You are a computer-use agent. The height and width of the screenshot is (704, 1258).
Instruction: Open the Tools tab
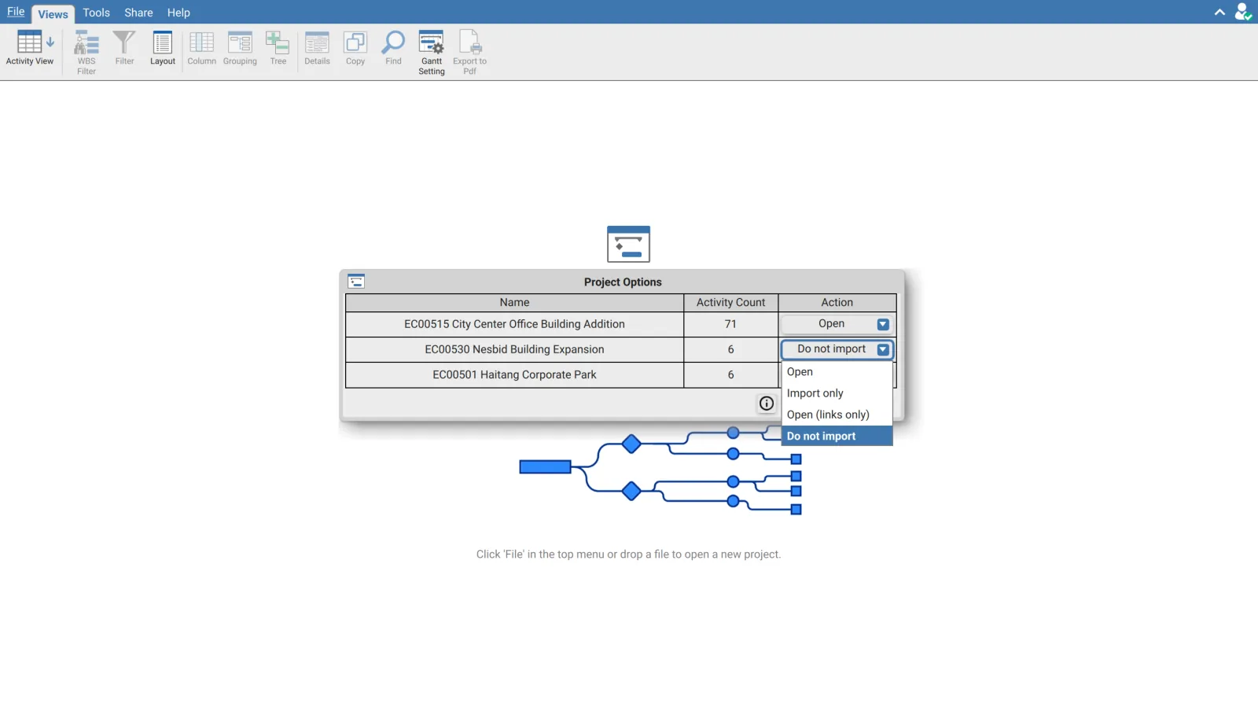tap(97, 13)
